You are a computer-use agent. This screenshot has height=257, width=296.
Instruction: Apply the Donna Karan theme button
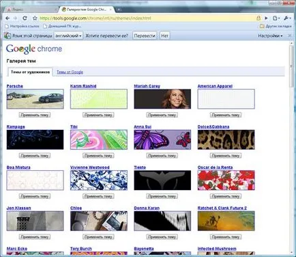[x=162, y=237]
